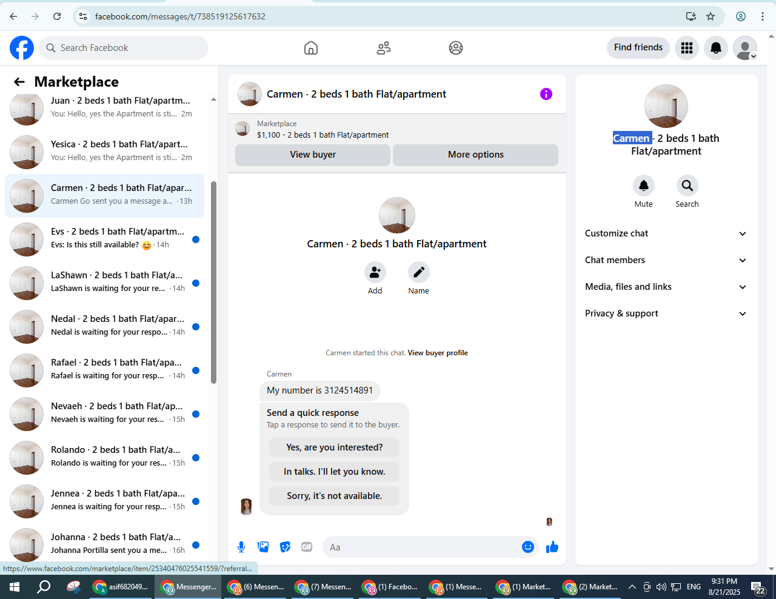776x599 pixels.
Task: Switch to '(1) Facebo...' taskbar window
Action: pos(390,587)
